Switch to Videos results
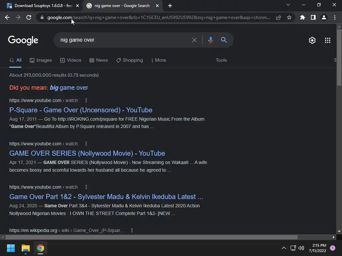 71,60
